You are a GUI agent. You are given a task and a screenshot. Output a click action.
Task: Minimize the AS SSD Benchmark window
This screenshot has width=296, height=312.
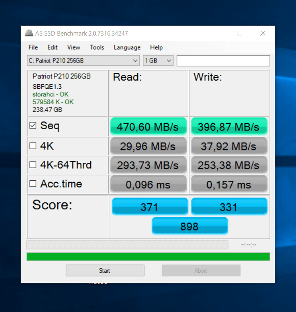point(217,33)
